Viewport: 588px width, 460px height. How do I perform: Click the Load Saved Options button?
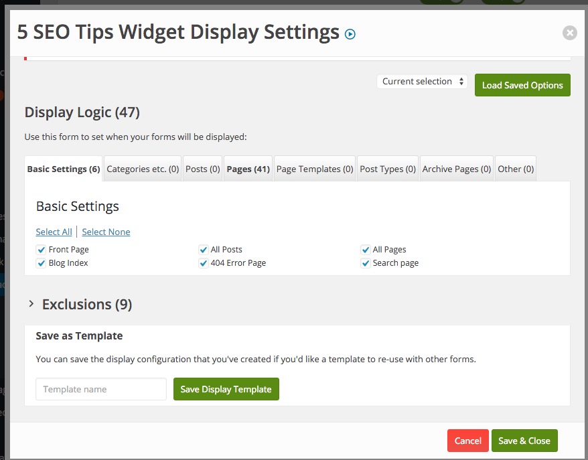coord(522,85)
